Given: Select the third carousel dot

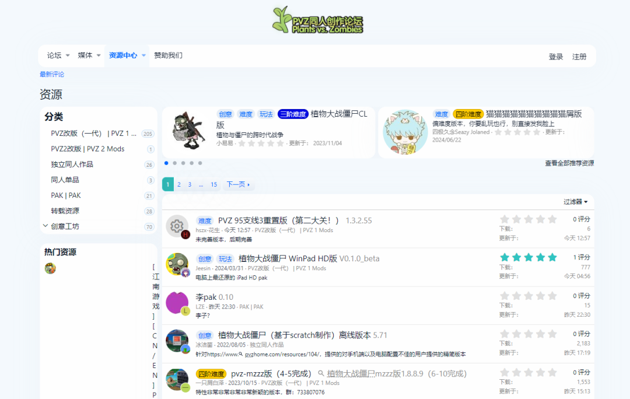Looking at the screenshot, I should pos(183,163).
